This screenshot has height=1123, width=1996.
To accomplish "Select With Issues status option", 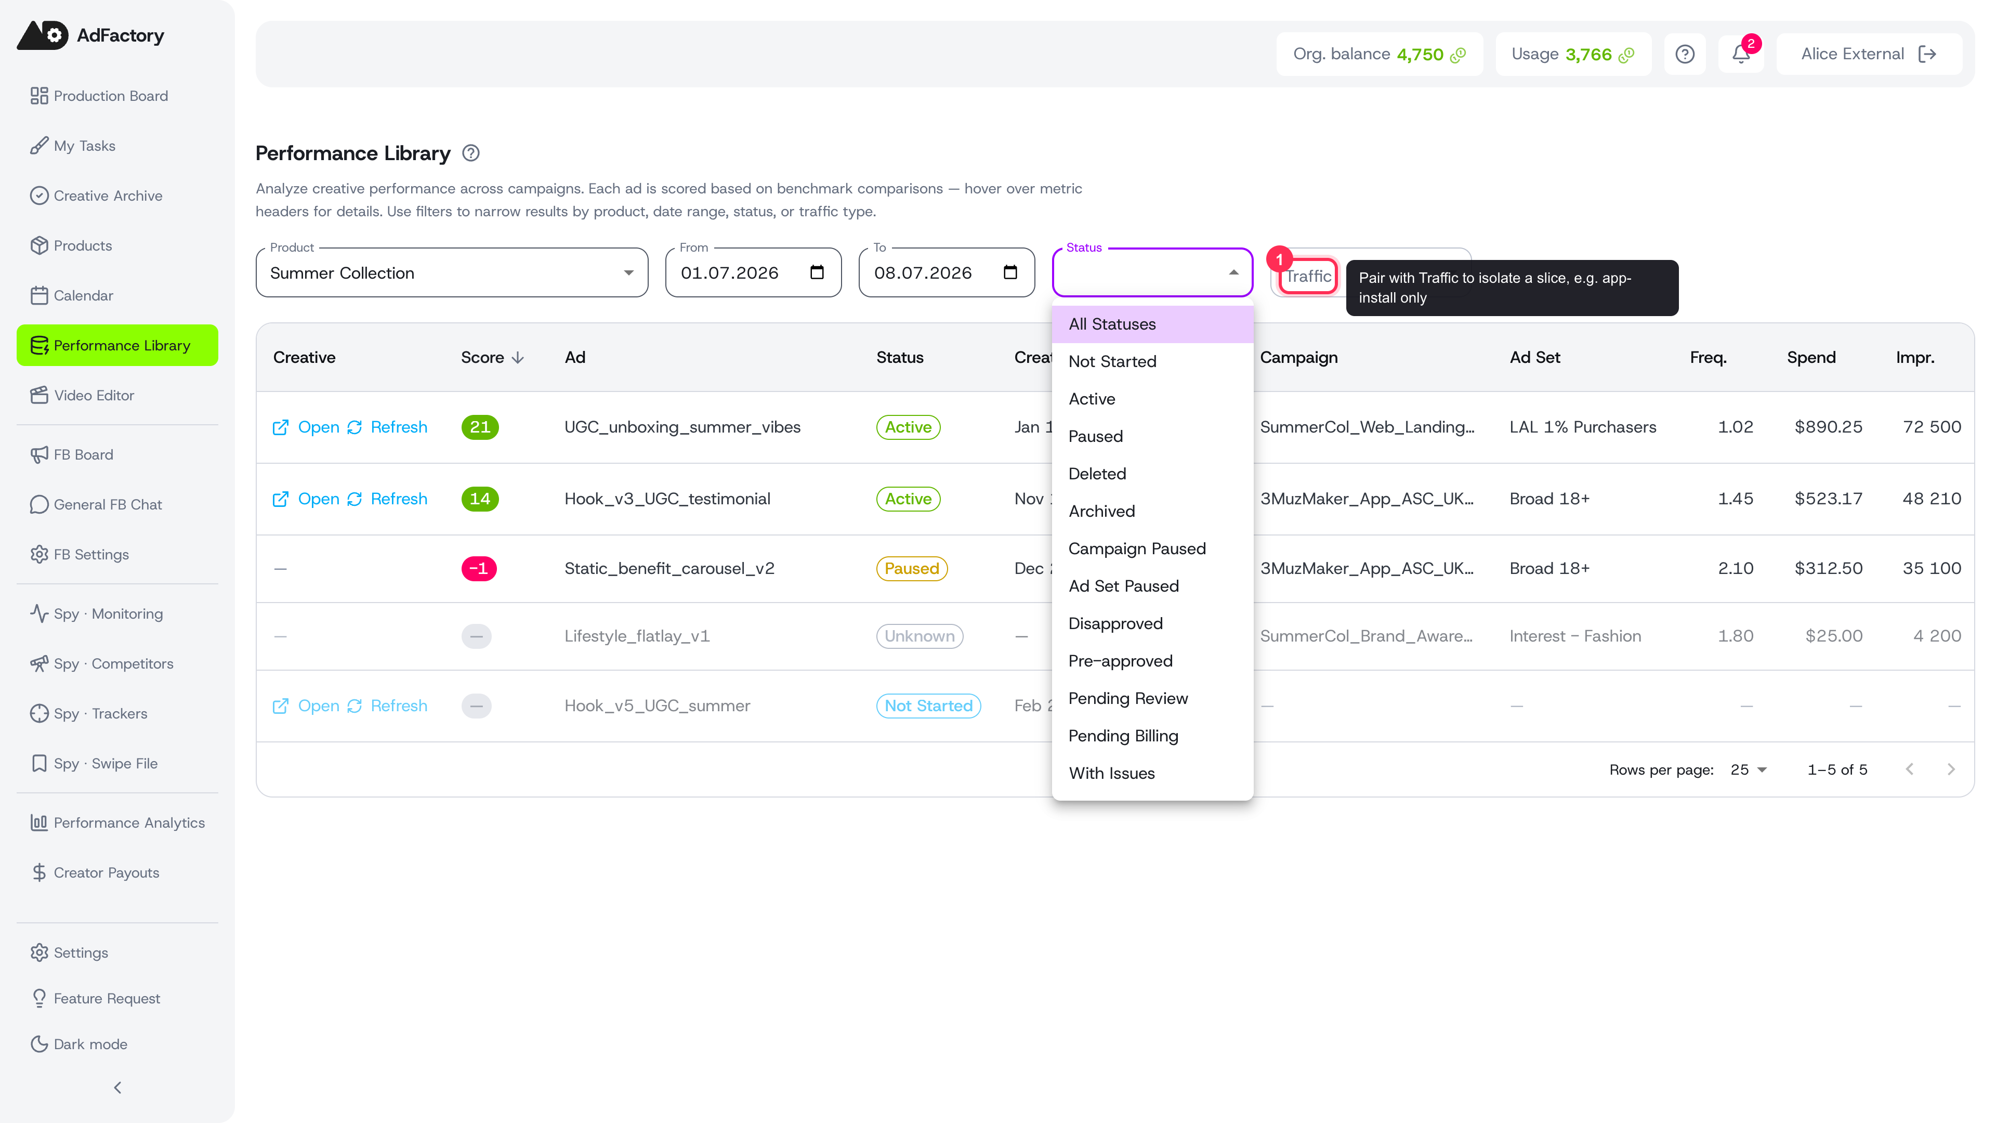I will (1152, 774).
